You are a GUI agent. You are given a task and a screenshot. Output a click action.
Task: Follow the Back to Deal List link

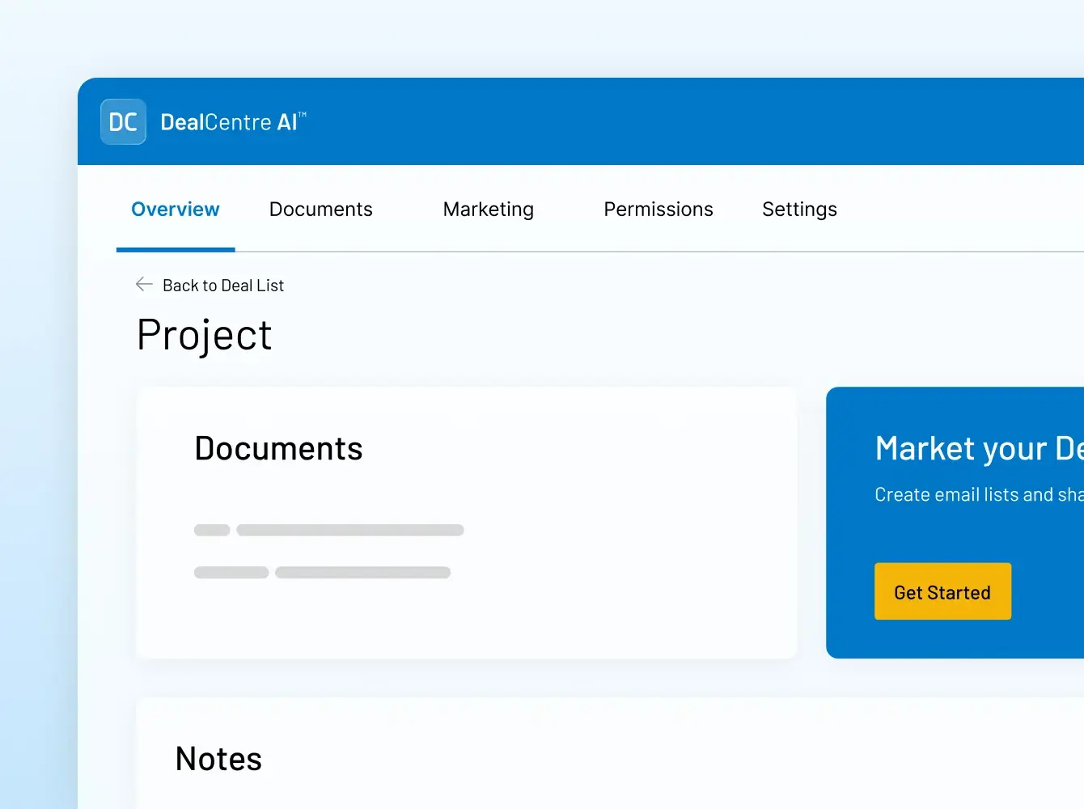[x=223, y=286]
